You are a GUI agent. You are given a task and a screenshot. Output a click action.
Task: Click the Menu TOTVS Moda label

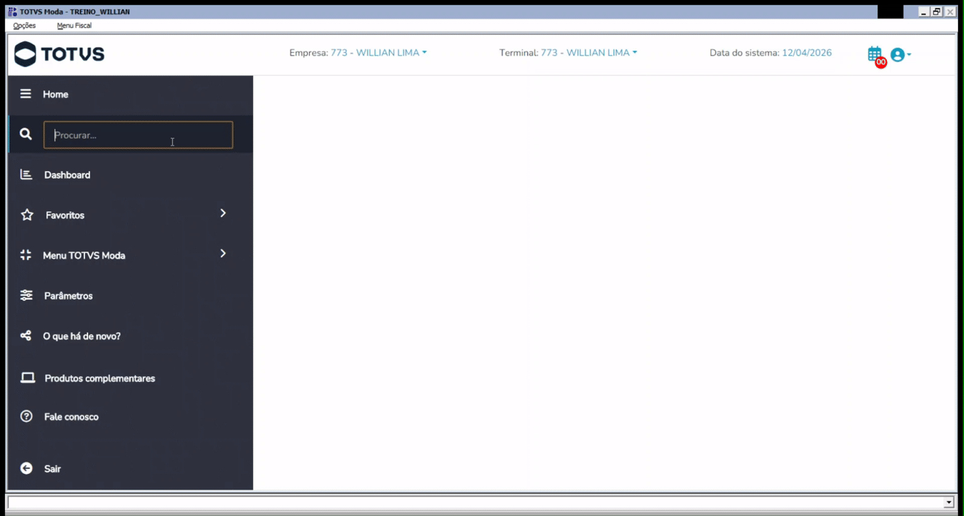point(84,255)
